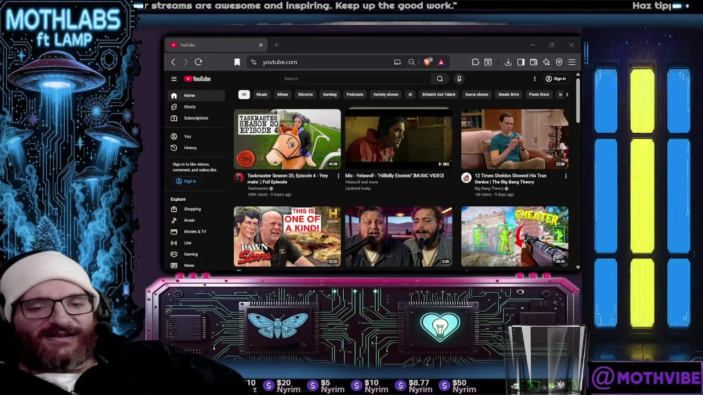The height and width of the screenshot is (395, 703).
Task: Open the You section in sidebar
Action: (x=197, y=136)
